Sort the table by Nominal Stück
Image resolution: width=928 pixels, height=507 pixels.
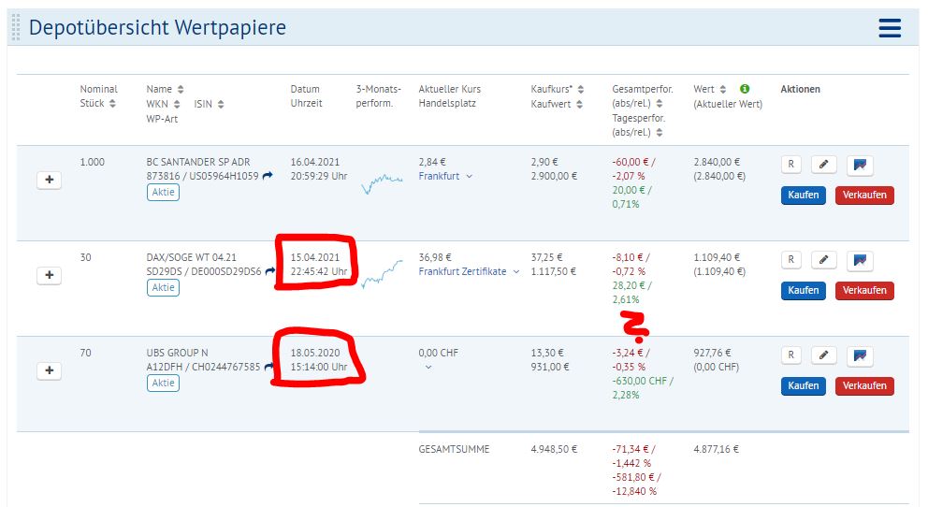[x=112, y=104]
